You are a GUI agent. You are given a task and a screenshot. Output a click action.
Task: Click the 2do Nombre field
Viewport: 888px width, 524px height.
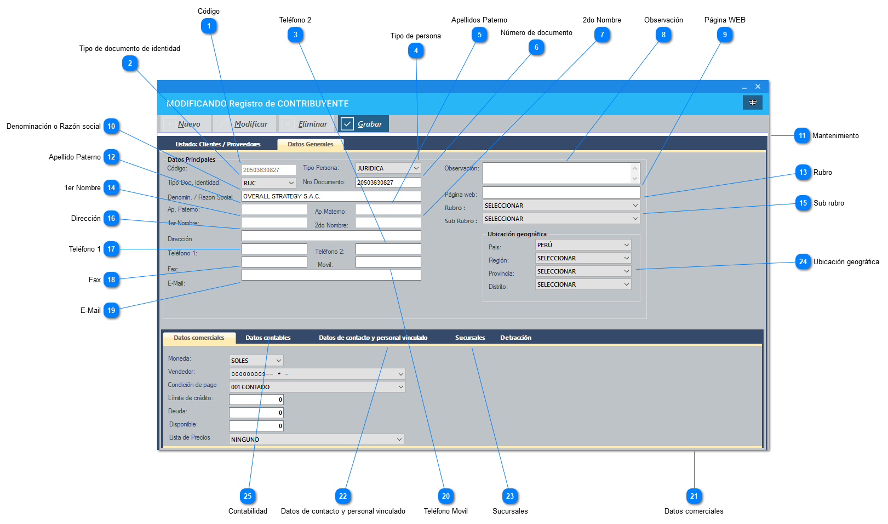tap(388, 223)
